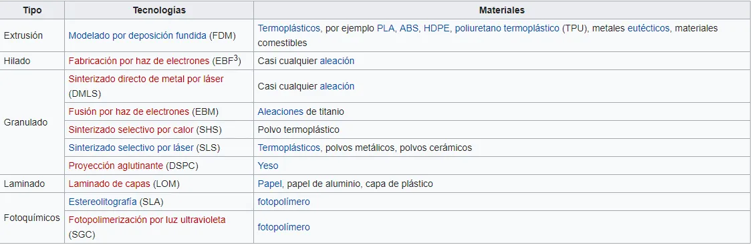Open the PLA link

(x=386, y=28)
